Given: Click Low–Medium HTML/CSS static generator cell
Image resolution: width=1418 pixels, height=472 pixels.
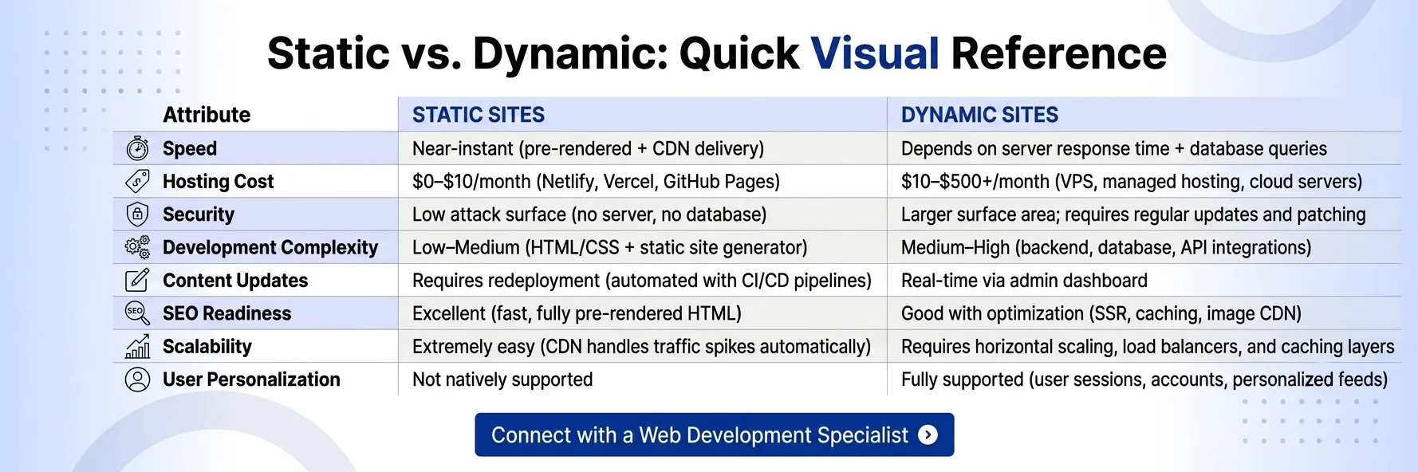Looking at the screenshot, I should [610, 247].
